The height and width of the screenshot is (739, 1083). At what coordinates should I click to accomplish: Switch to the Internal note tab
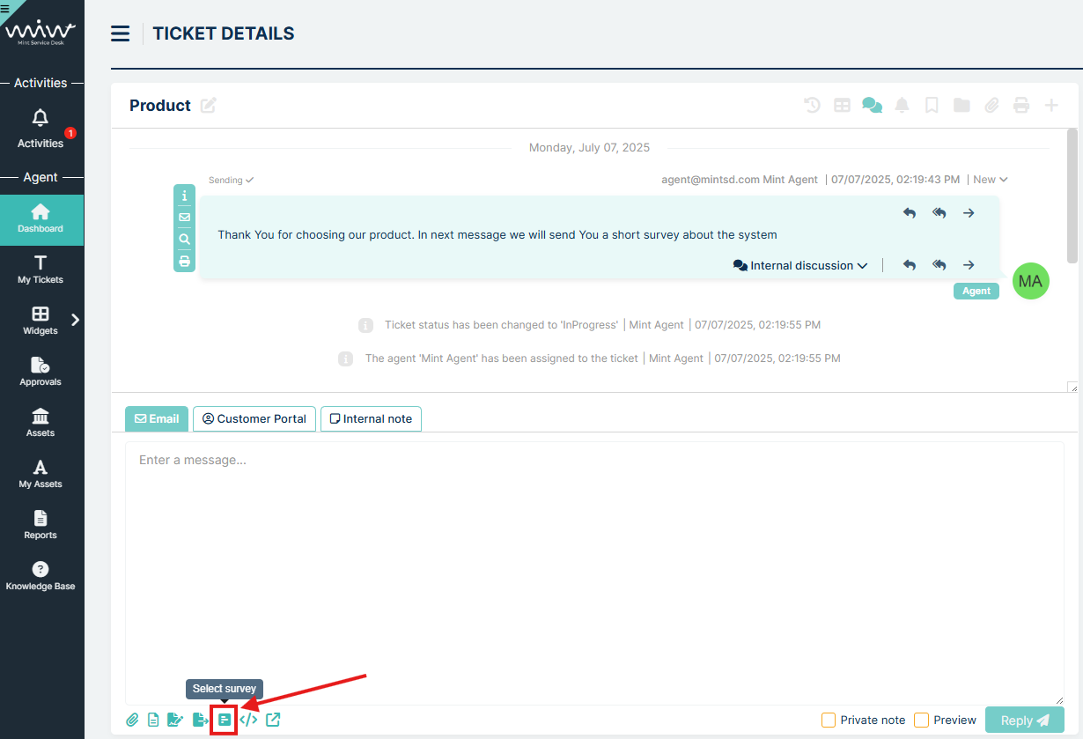click(x=371, y=418)
